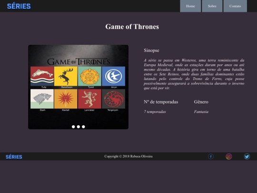Open the Twitter bird icon in footer
The image size is (257, 193).
pyautogui.click(x=247, y=156)
